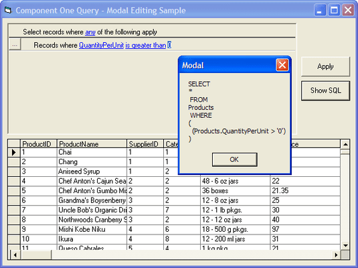Click the grid scroll up arrow
Image resolution: width=358 pixels, height=268 pixels.
coord(345,144)
